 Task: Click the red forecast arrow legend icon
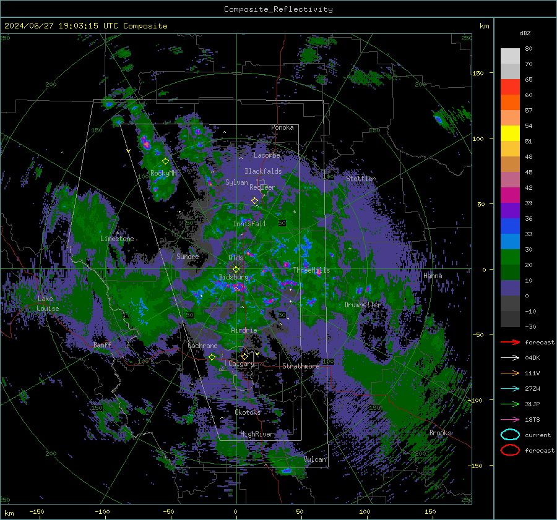tap(510, 342)
